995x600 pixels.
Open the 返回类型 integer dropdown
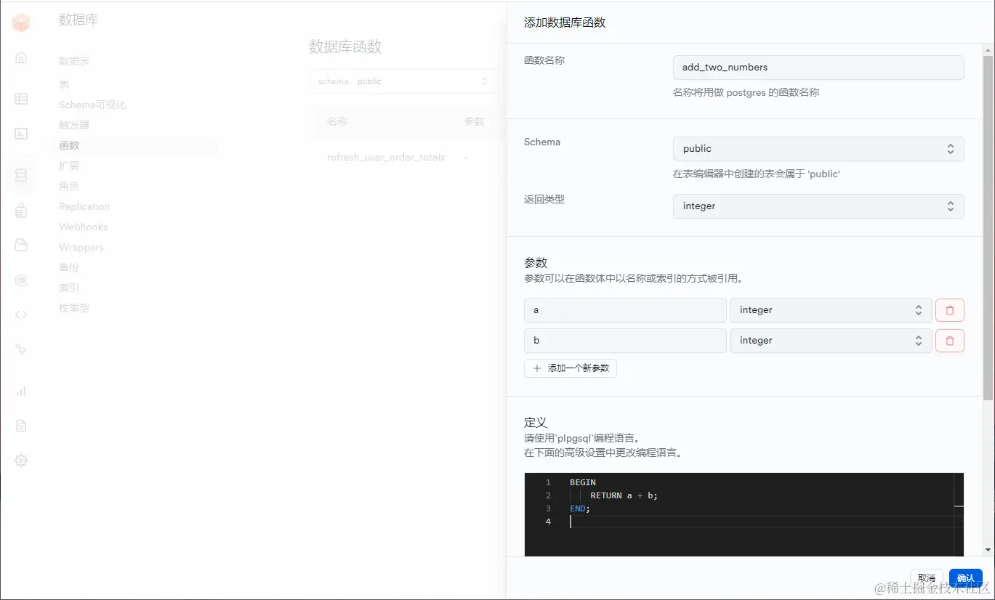(818, 206)
